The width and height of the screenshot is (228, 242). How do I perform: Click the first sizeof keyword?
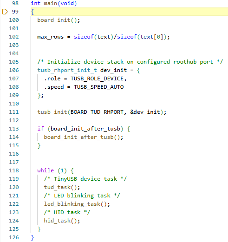(x=84, y=37)
